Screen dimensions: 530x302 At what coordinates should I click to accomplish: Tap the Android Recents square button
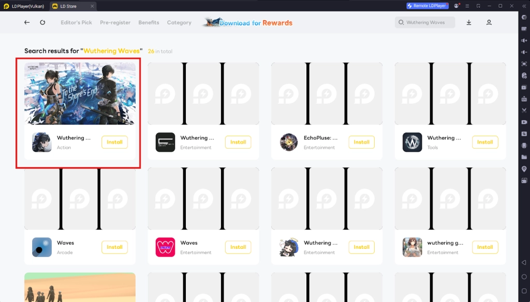pos(524,291)
